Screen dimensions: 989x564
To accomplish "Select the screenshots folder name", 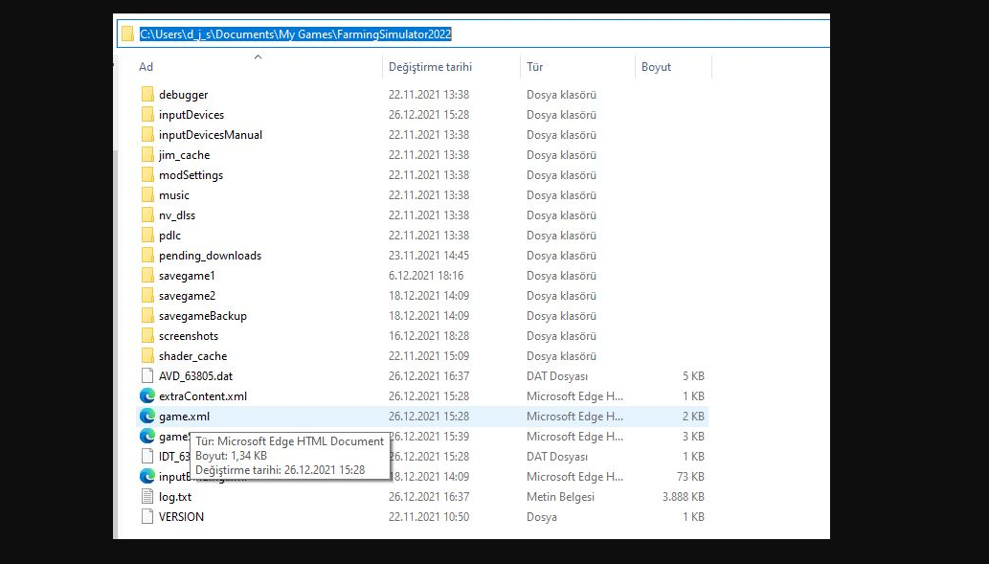I will click(189, 336).
